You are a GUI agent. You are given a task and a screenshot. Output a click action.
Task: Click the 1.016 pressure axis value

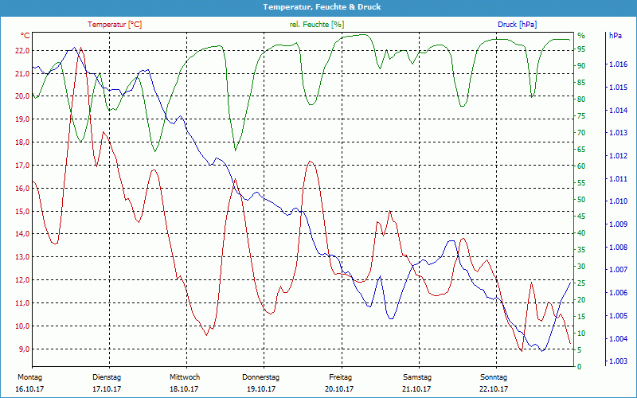(619, 64)
